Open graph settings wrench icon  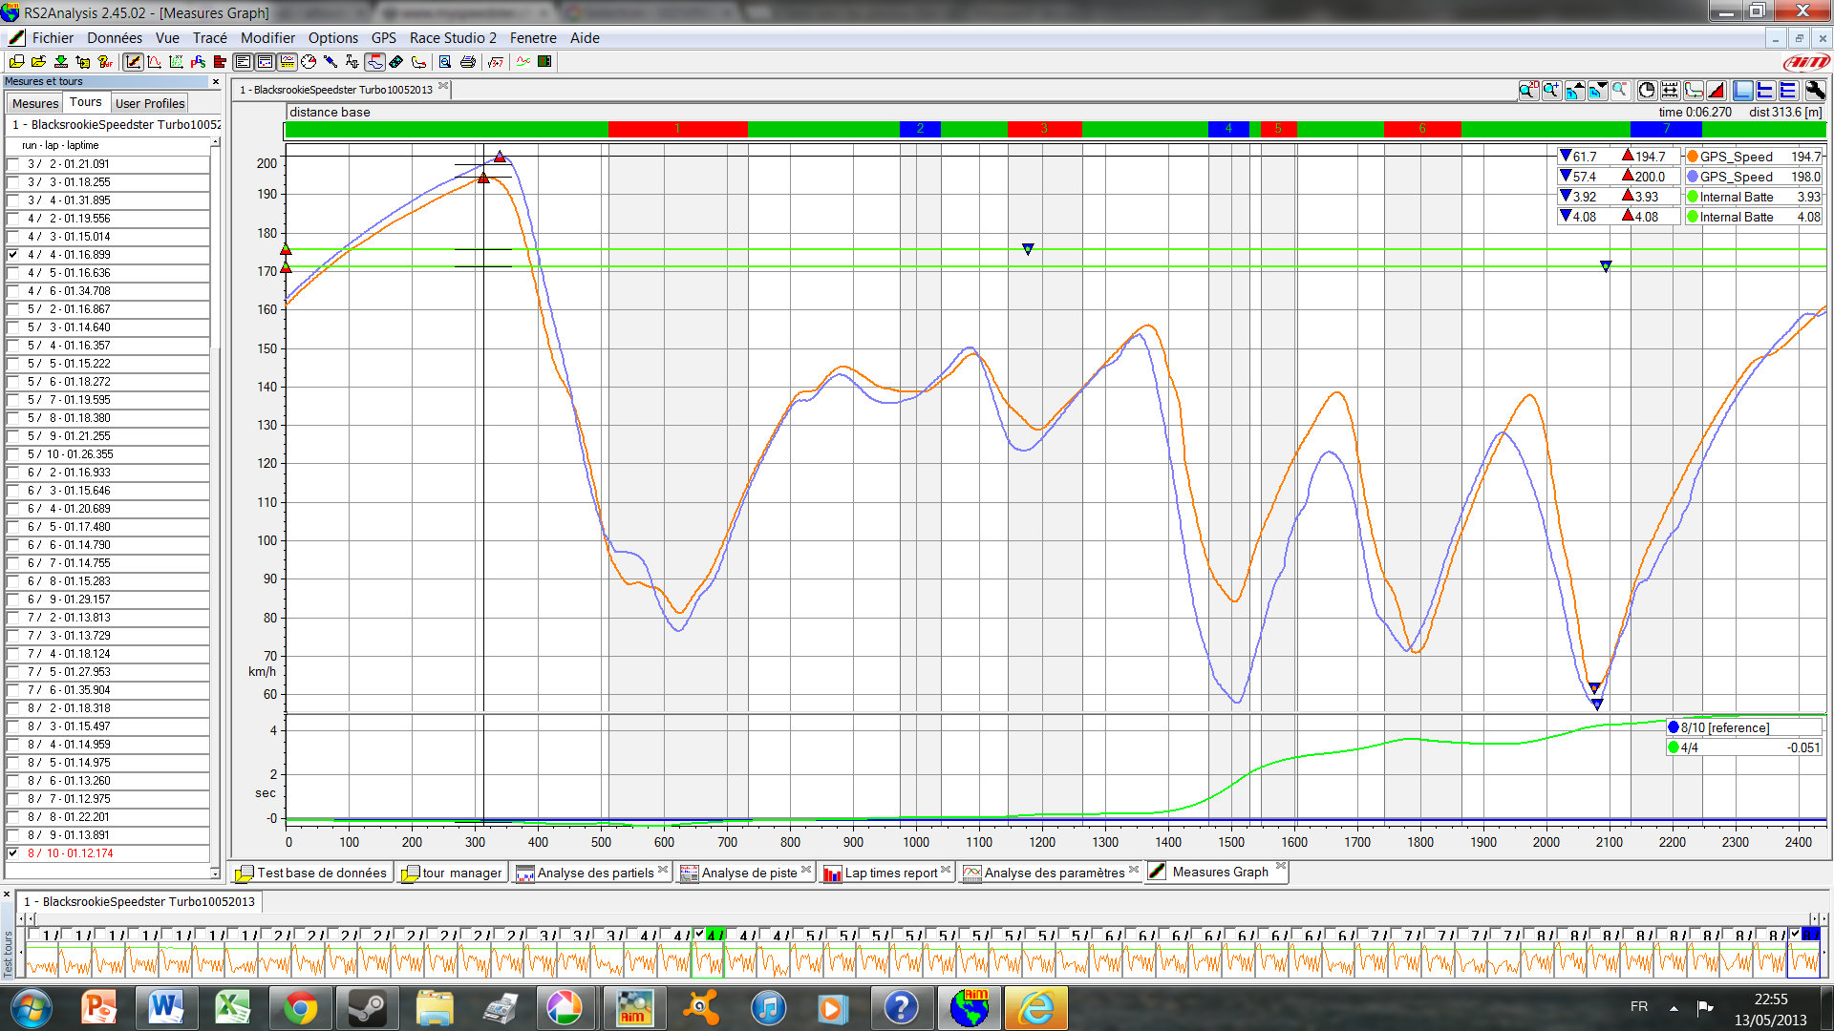pos(1815,91)
